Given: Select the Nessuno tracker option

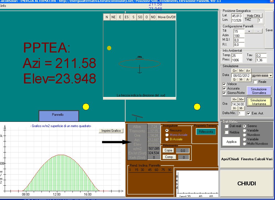Looking at the screenshot, I should (x=167, y=130).
